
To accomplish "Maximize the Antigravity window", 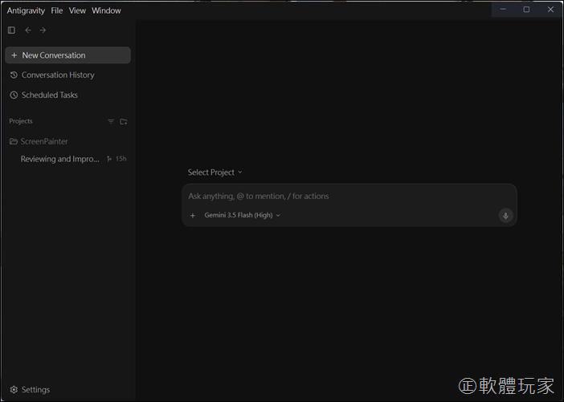I will [x=526, y=10].
